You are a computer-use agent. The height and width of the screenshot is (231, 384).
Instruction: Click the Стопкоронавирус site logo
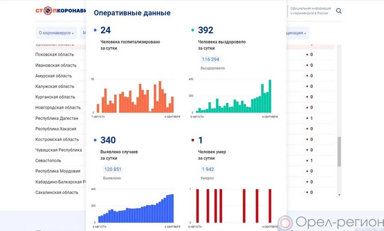click(60, 11)
